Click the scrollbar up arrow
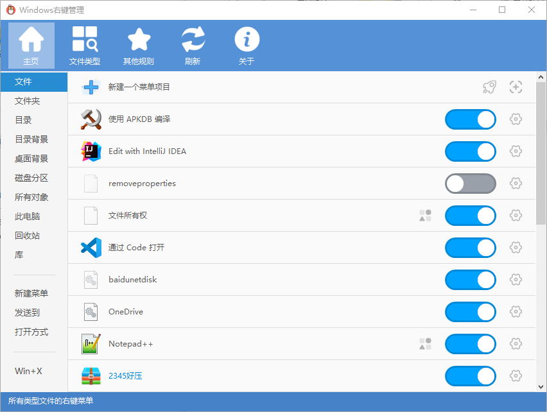 [x=541, y=77]
